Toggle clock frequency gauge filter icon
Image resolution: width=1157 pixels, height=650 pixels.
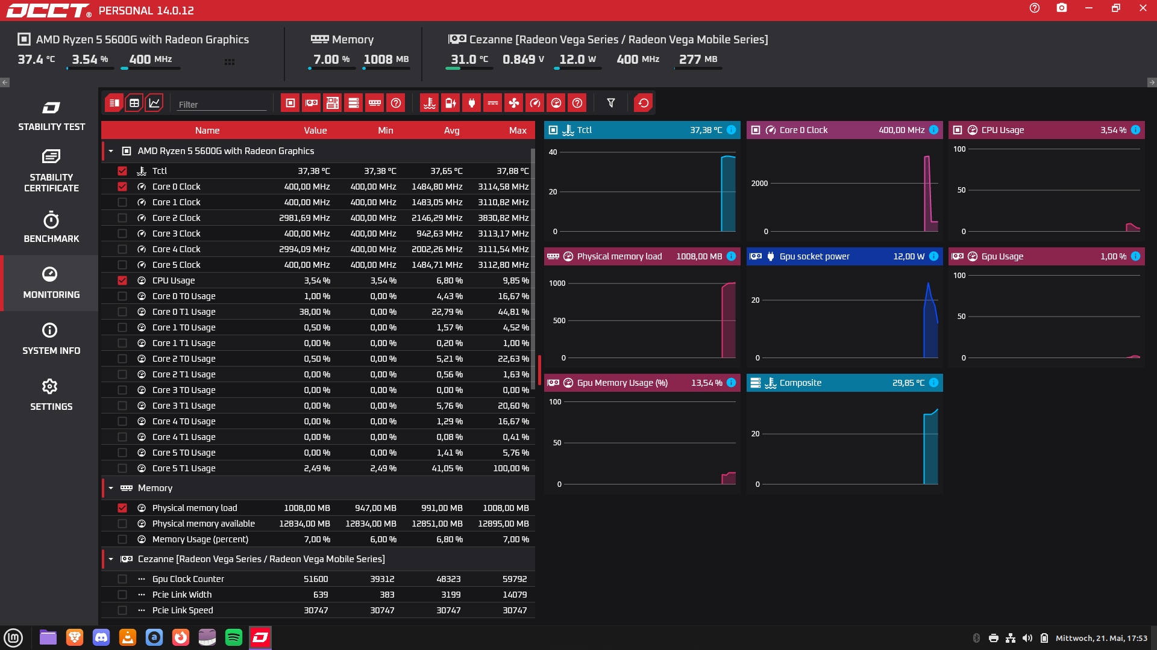(535, 103)
